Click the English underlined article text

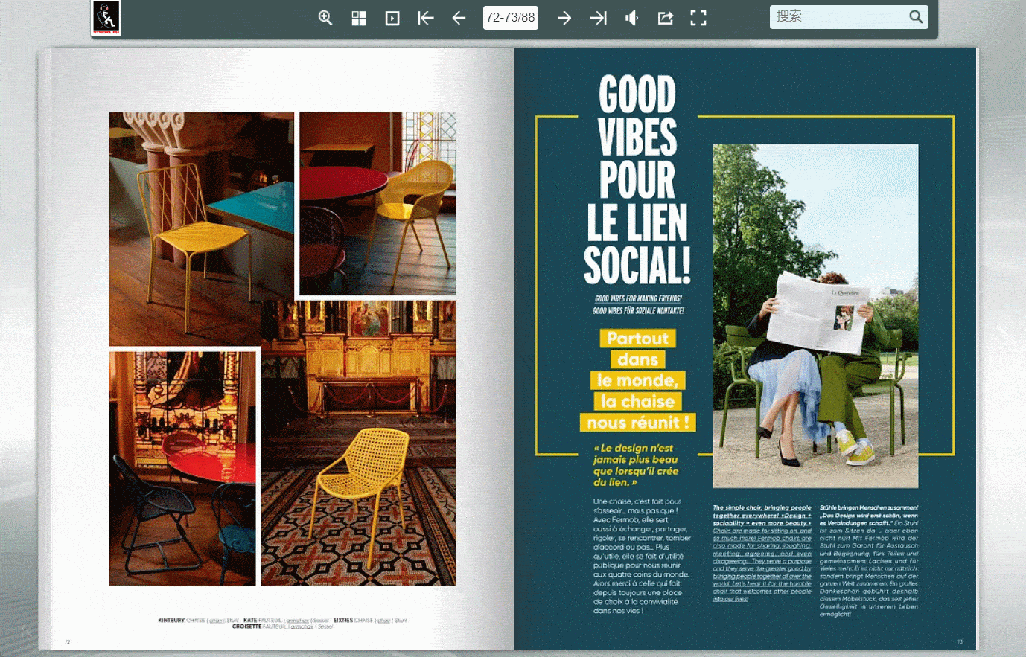coord(762,554)
